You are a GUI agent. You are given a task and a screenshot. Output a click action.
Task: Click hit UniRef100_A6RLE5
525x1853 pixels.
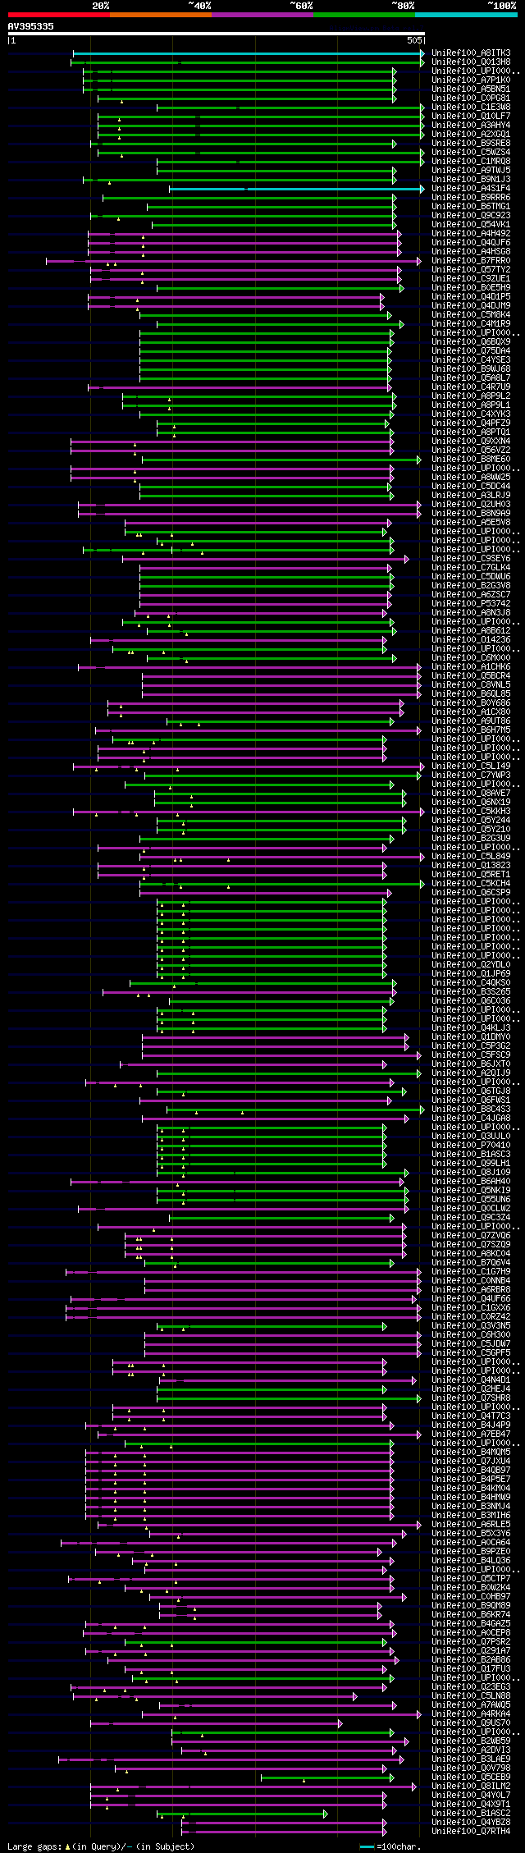[x=471, y=1525]
